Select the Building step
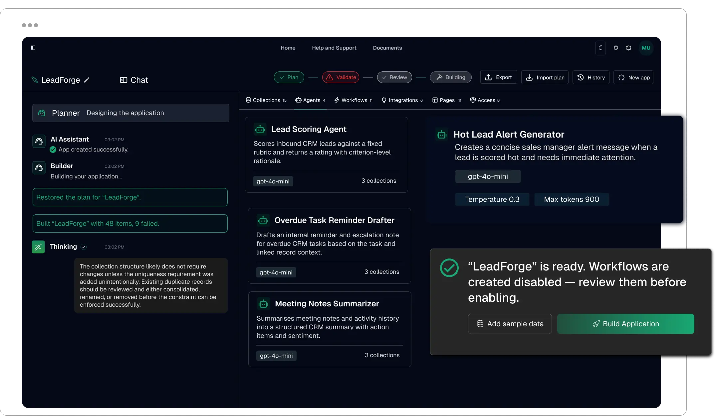Image resolution: width=715 pixels, height=418 pixels. 451,77
